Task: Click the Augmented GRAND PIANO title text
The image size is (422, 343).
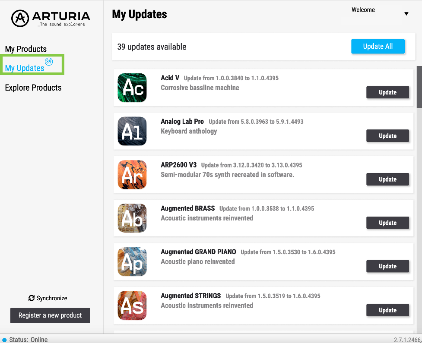Action: [x=198, y=252]
